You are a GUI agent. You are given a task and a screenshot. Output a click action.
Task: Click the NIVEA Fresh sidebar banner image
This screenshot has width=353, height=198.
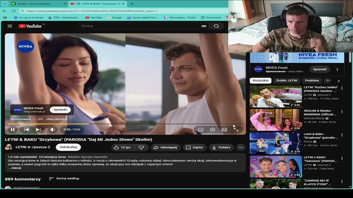click(x=297, y=57)
